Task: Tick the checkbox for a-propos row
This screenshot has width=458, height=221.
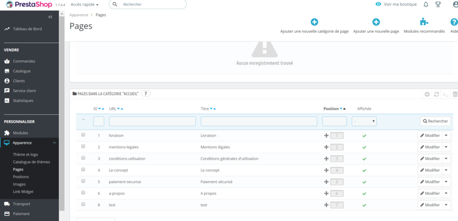Action: [83, 193]
